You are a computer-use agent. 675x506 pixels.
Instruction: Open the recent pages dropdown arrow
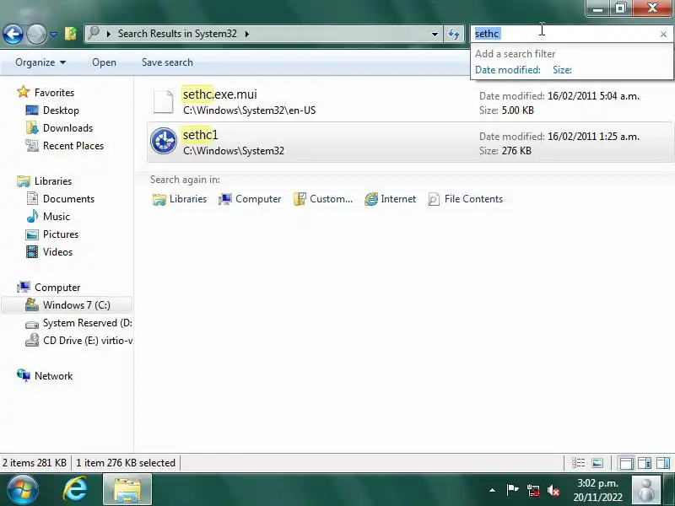coord(53,34)
